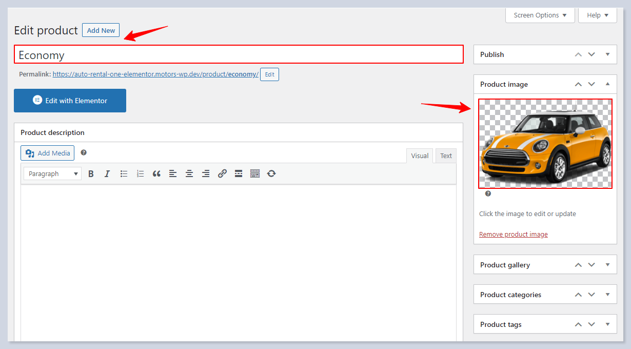This screenshot has width=631, height=349.
Task: Insert a numbered list
Action: (x=140, y=174)
